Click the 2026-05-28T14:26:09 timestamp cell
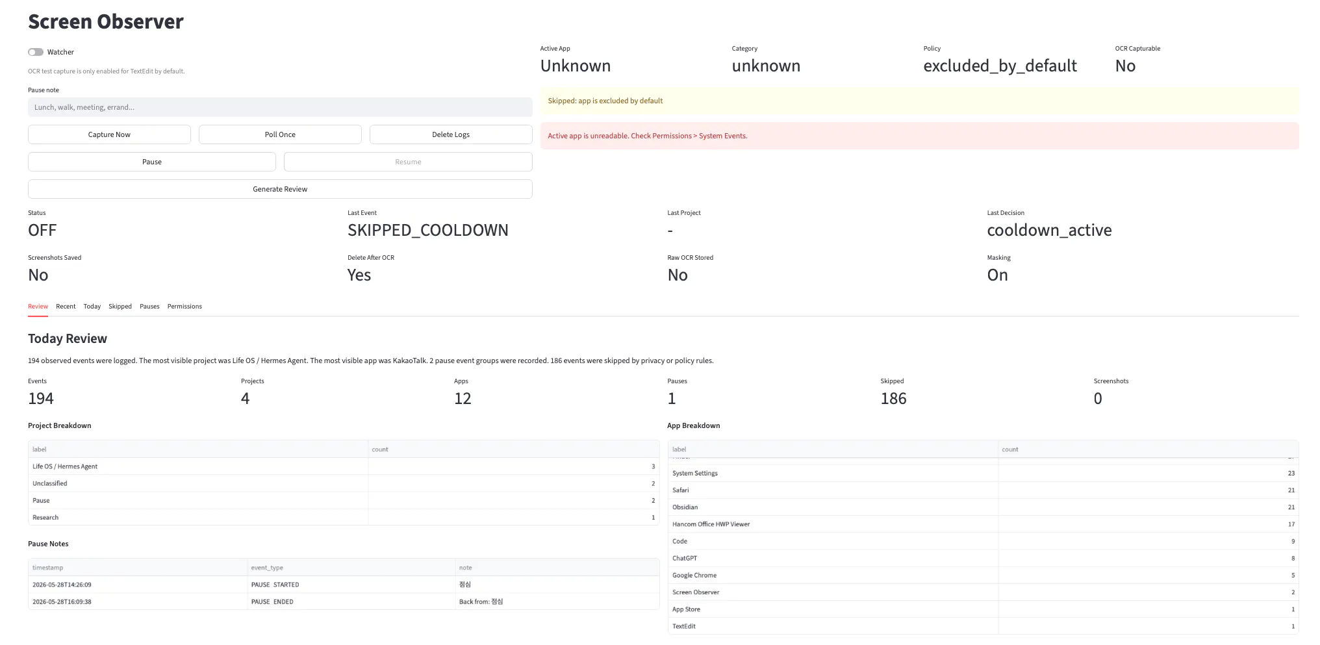Screen dimensions: 1320x645 click(x=138, y=585)
